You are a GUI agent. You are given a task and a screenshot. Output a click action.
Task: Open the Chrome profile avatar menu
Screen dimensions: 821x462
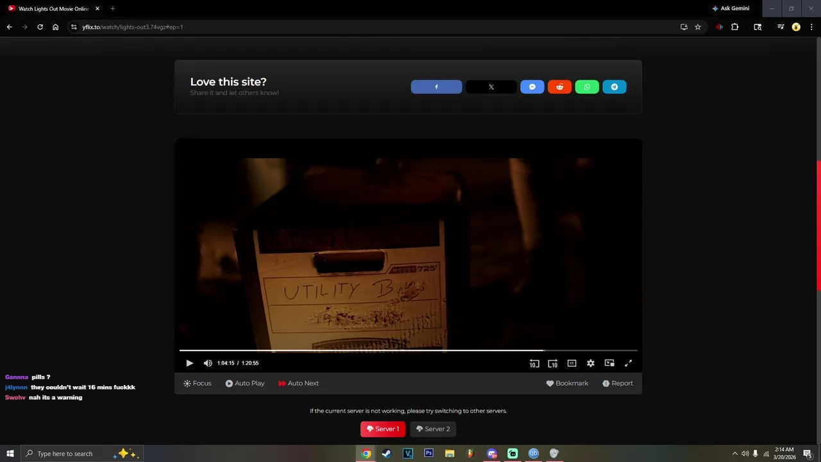[797, 27]
